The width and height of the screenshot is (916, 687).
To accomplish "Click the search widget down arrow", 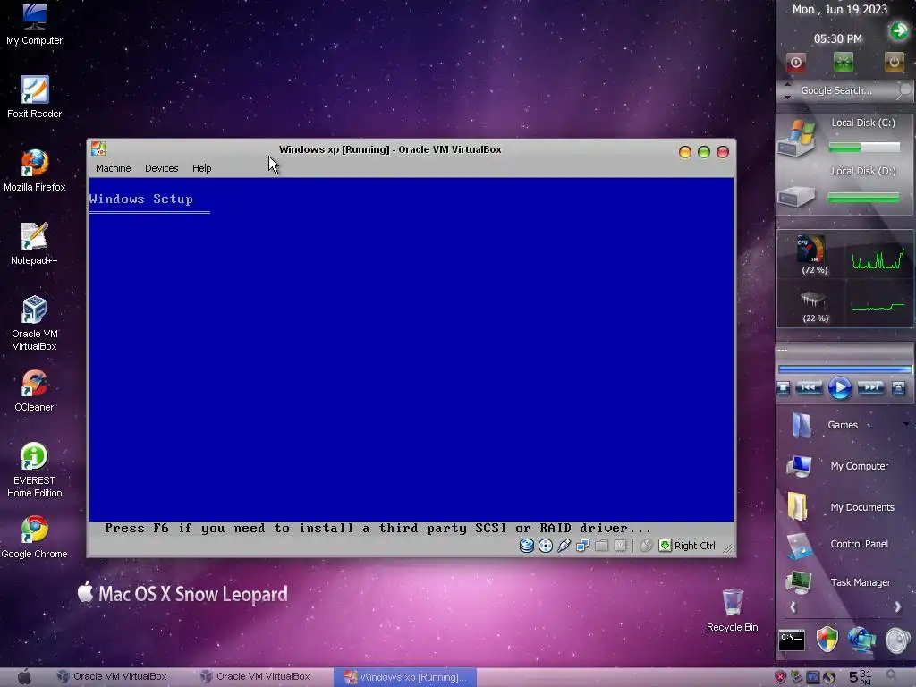I will [x=787, y=97].
